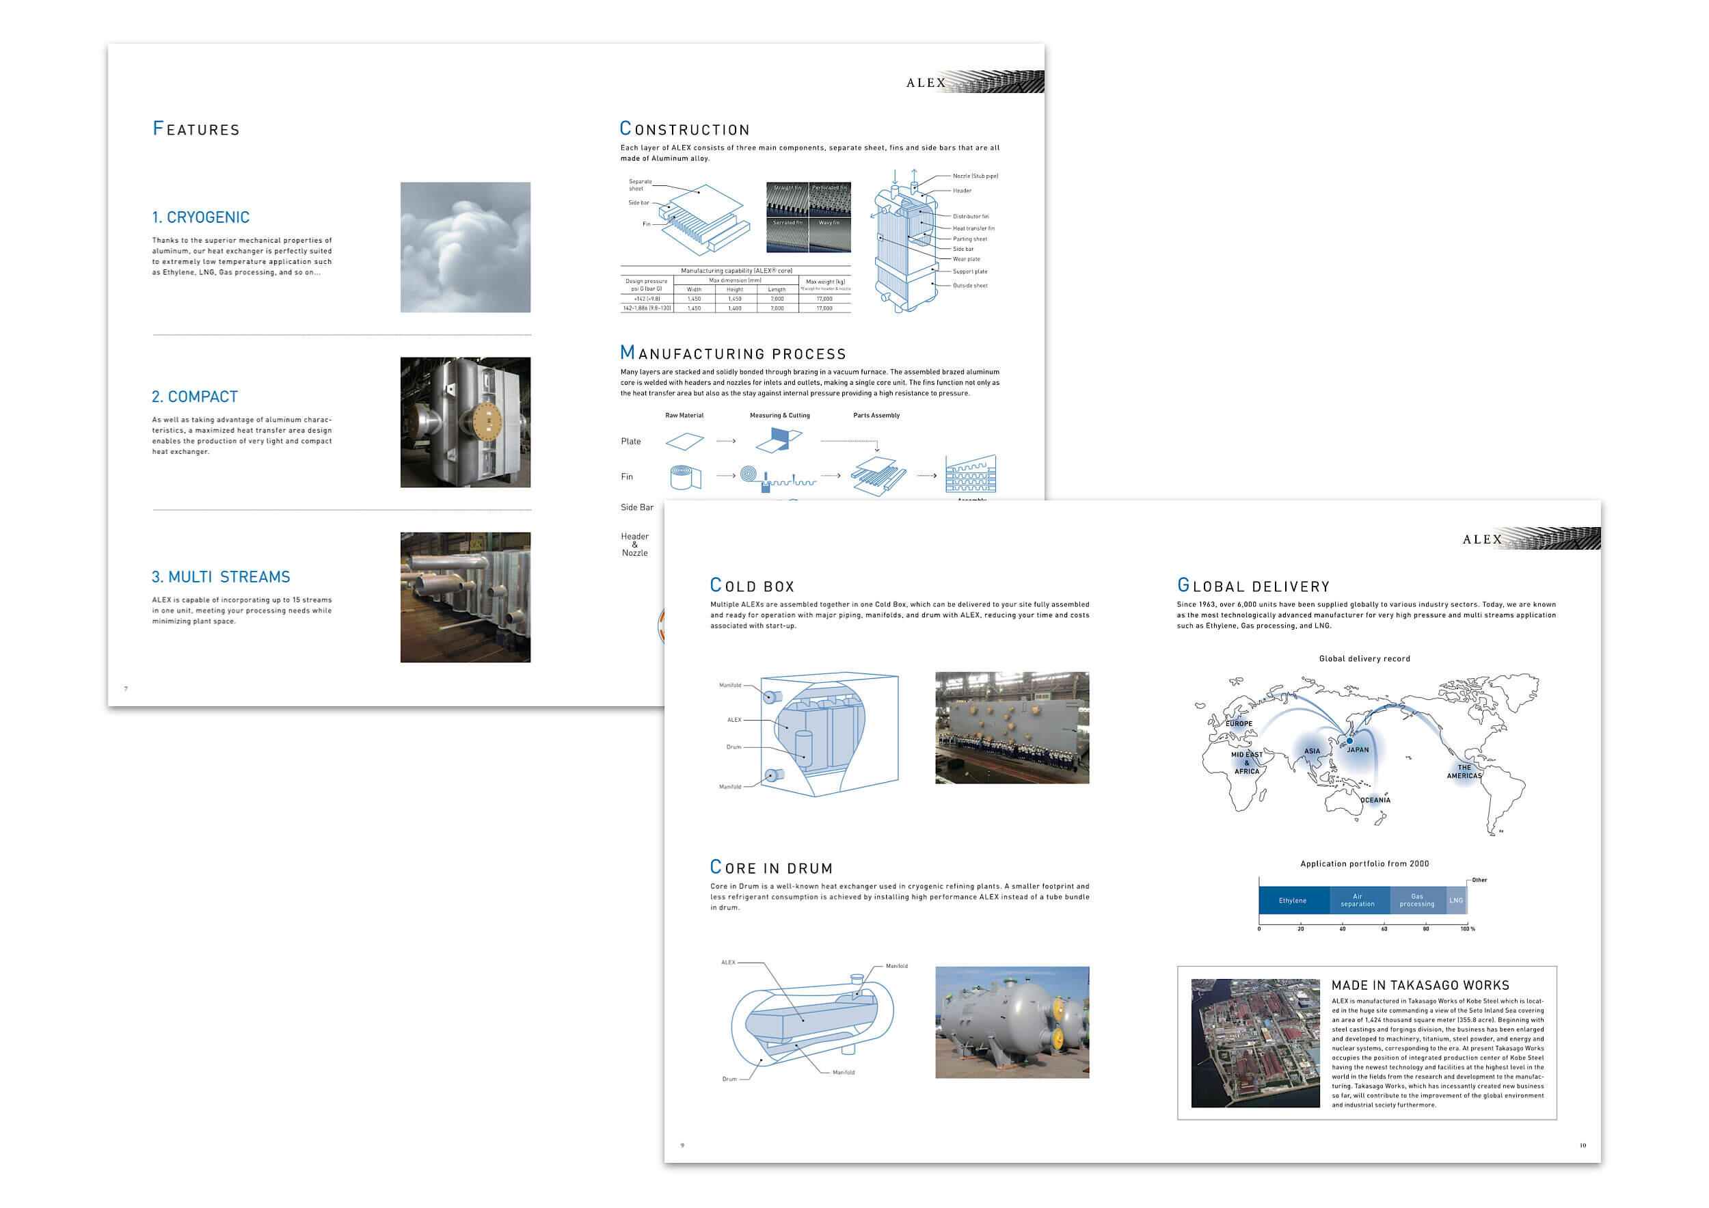Click the 'Global delivery record' caption

1364,659
